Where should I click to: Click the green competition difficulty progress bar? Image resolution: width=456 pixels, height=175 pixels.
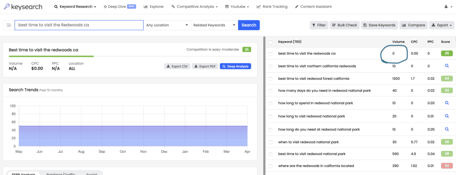[51, 56]
